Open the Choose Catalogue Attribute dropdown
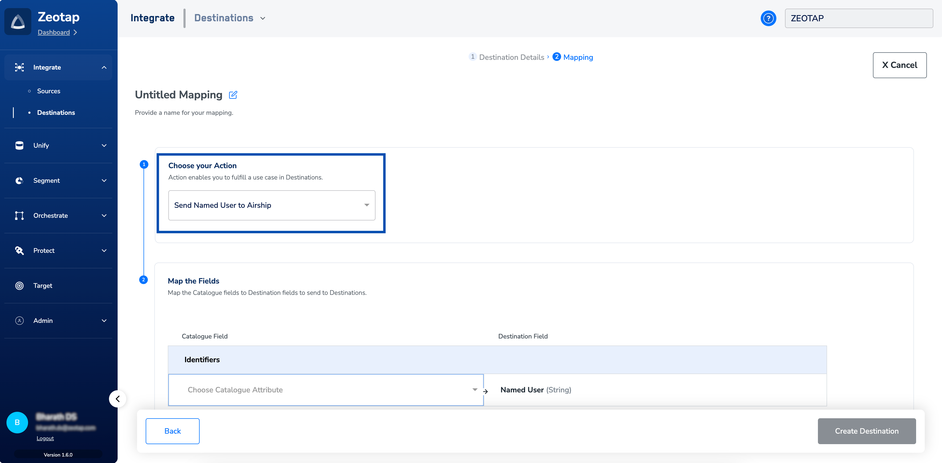The width and height of the screenshot is (942, 463). point(325,390)
